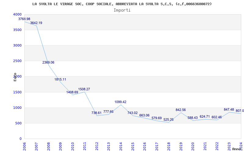Viewport: 244px width, 152px height.
Task: Click the 3768.98 data label
Action: [x=24, y=19]
